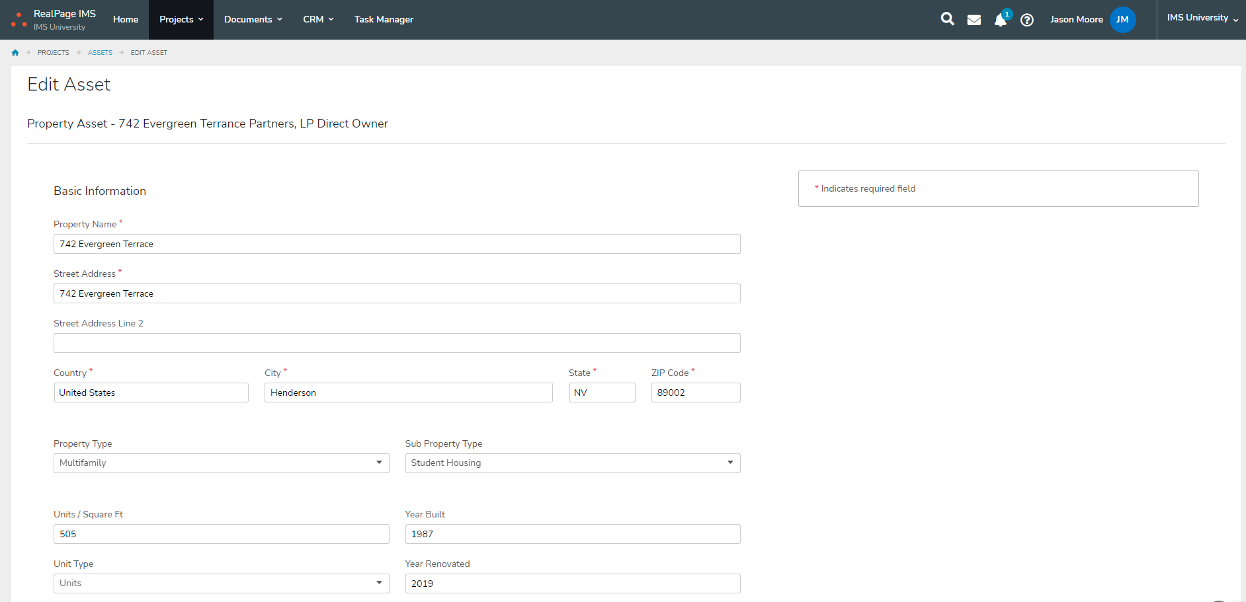
Task: Open the messages envelope icon
Action: 974,20
